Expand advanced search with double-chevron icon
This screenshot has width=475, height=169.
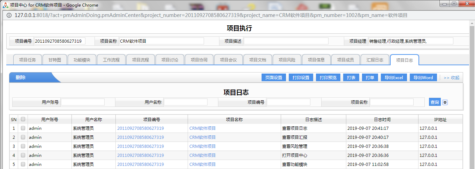pos(445,102)
